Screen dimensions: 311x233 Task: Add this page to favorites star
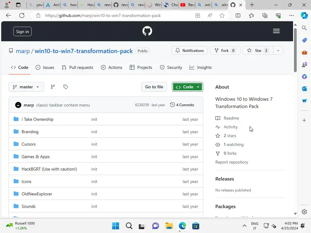tap(222, 15)
